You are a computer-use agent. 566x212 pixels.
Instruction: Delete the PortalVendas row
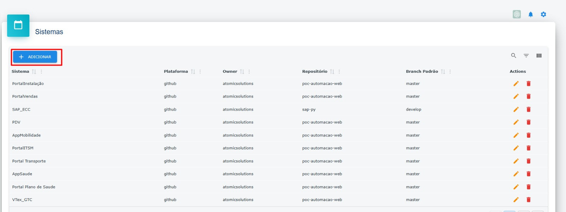point(529,96)
